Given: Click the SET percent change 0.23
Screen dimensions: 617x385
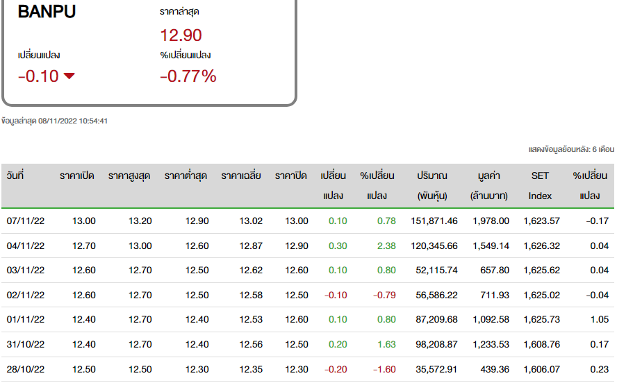Looking at the screenshot, I should point(600,369).
